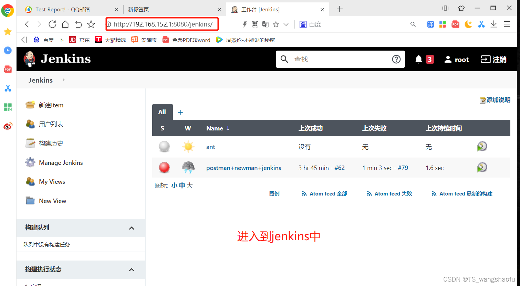Open Atom feed 失败

389,194
